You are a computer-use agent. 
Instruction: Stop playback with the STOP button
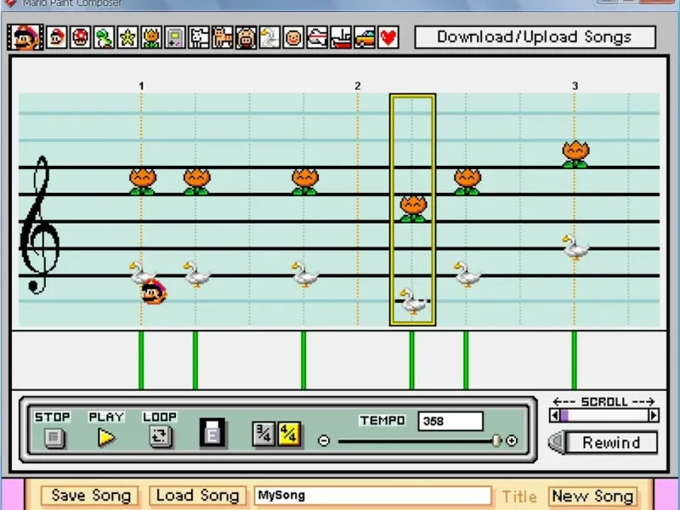[x=54, y=437]
